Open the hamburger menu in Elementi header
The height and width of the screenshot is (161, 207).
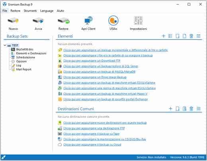pyautogui.click(x=199, y=36)
